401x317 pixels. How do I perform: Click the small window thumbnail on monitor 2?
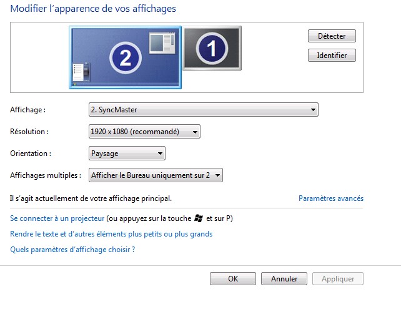[162, 42]
